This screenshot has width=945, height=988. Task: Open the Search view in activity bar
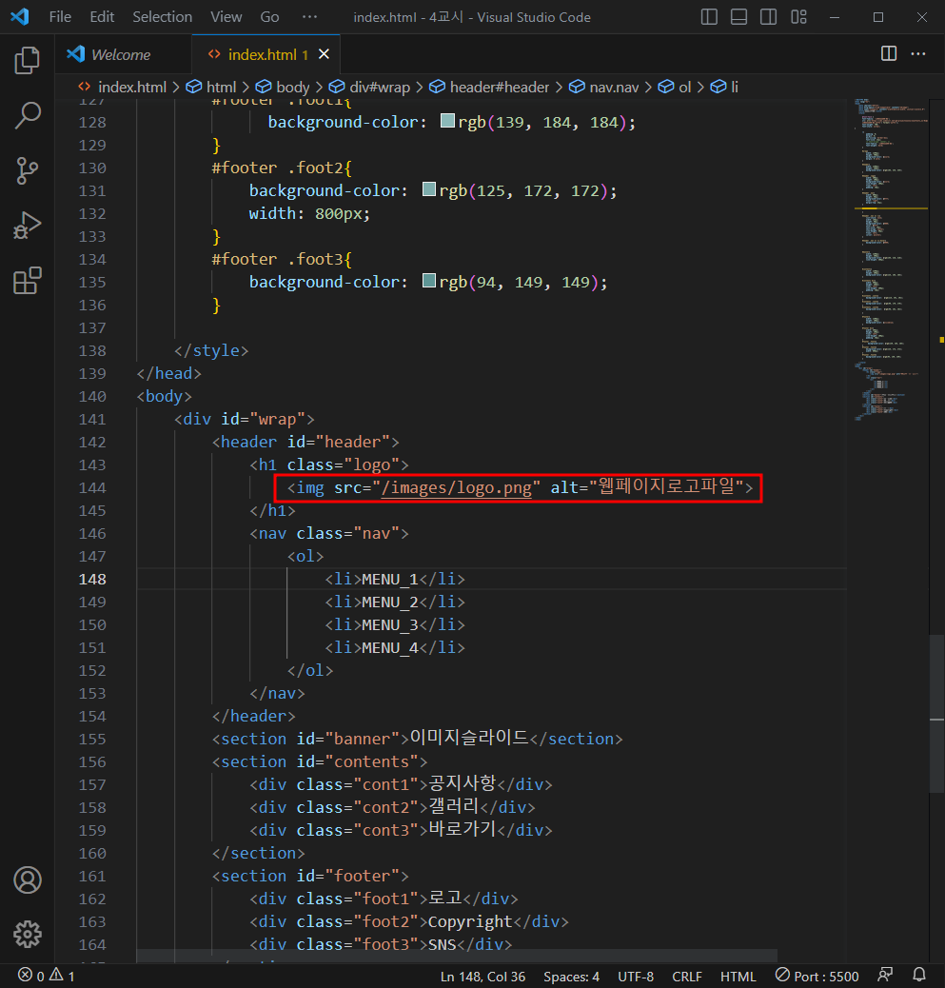pos(27,115)
